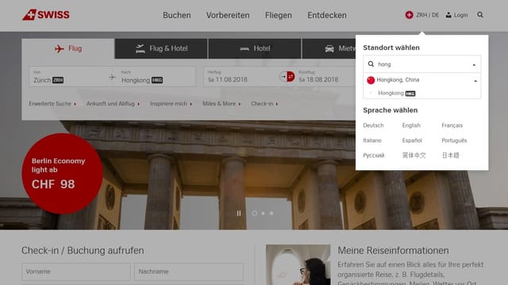Choose Español language
The height and width of the screenshot is (285, 508).
[412, 141]
